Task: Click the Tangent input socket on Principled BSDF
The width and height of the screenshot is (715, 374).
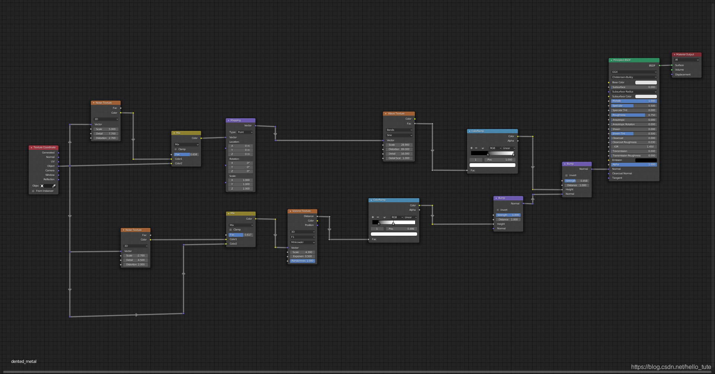Action: pos(609,178)
